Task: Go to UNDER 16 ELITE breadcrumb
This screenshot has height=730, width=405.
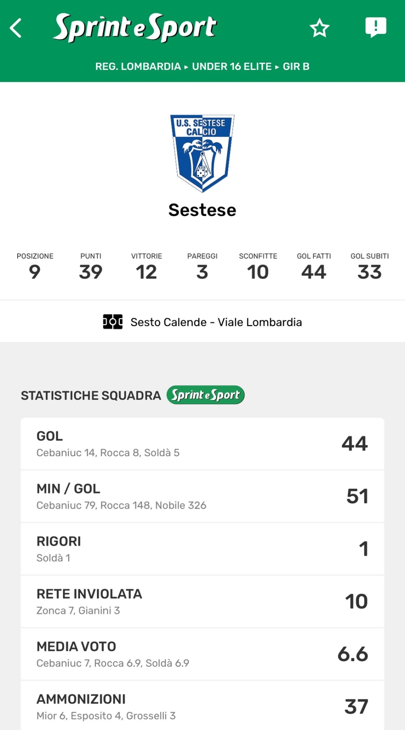Action: coord(232,67)
